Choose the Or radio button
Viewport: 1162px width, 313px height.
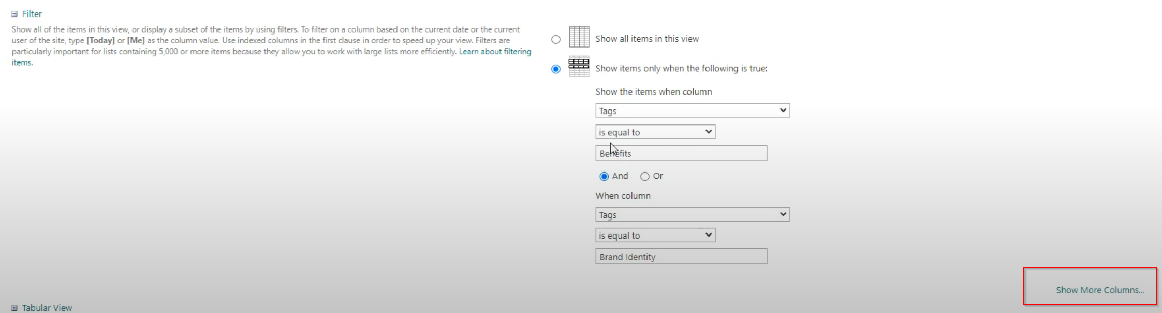pos(645,176)
